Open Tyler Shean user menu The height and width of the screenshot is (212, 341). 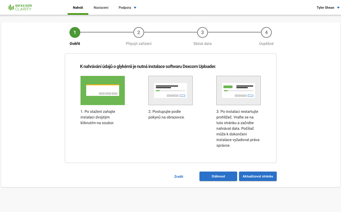pyautogui.click(x=325, y=8)
